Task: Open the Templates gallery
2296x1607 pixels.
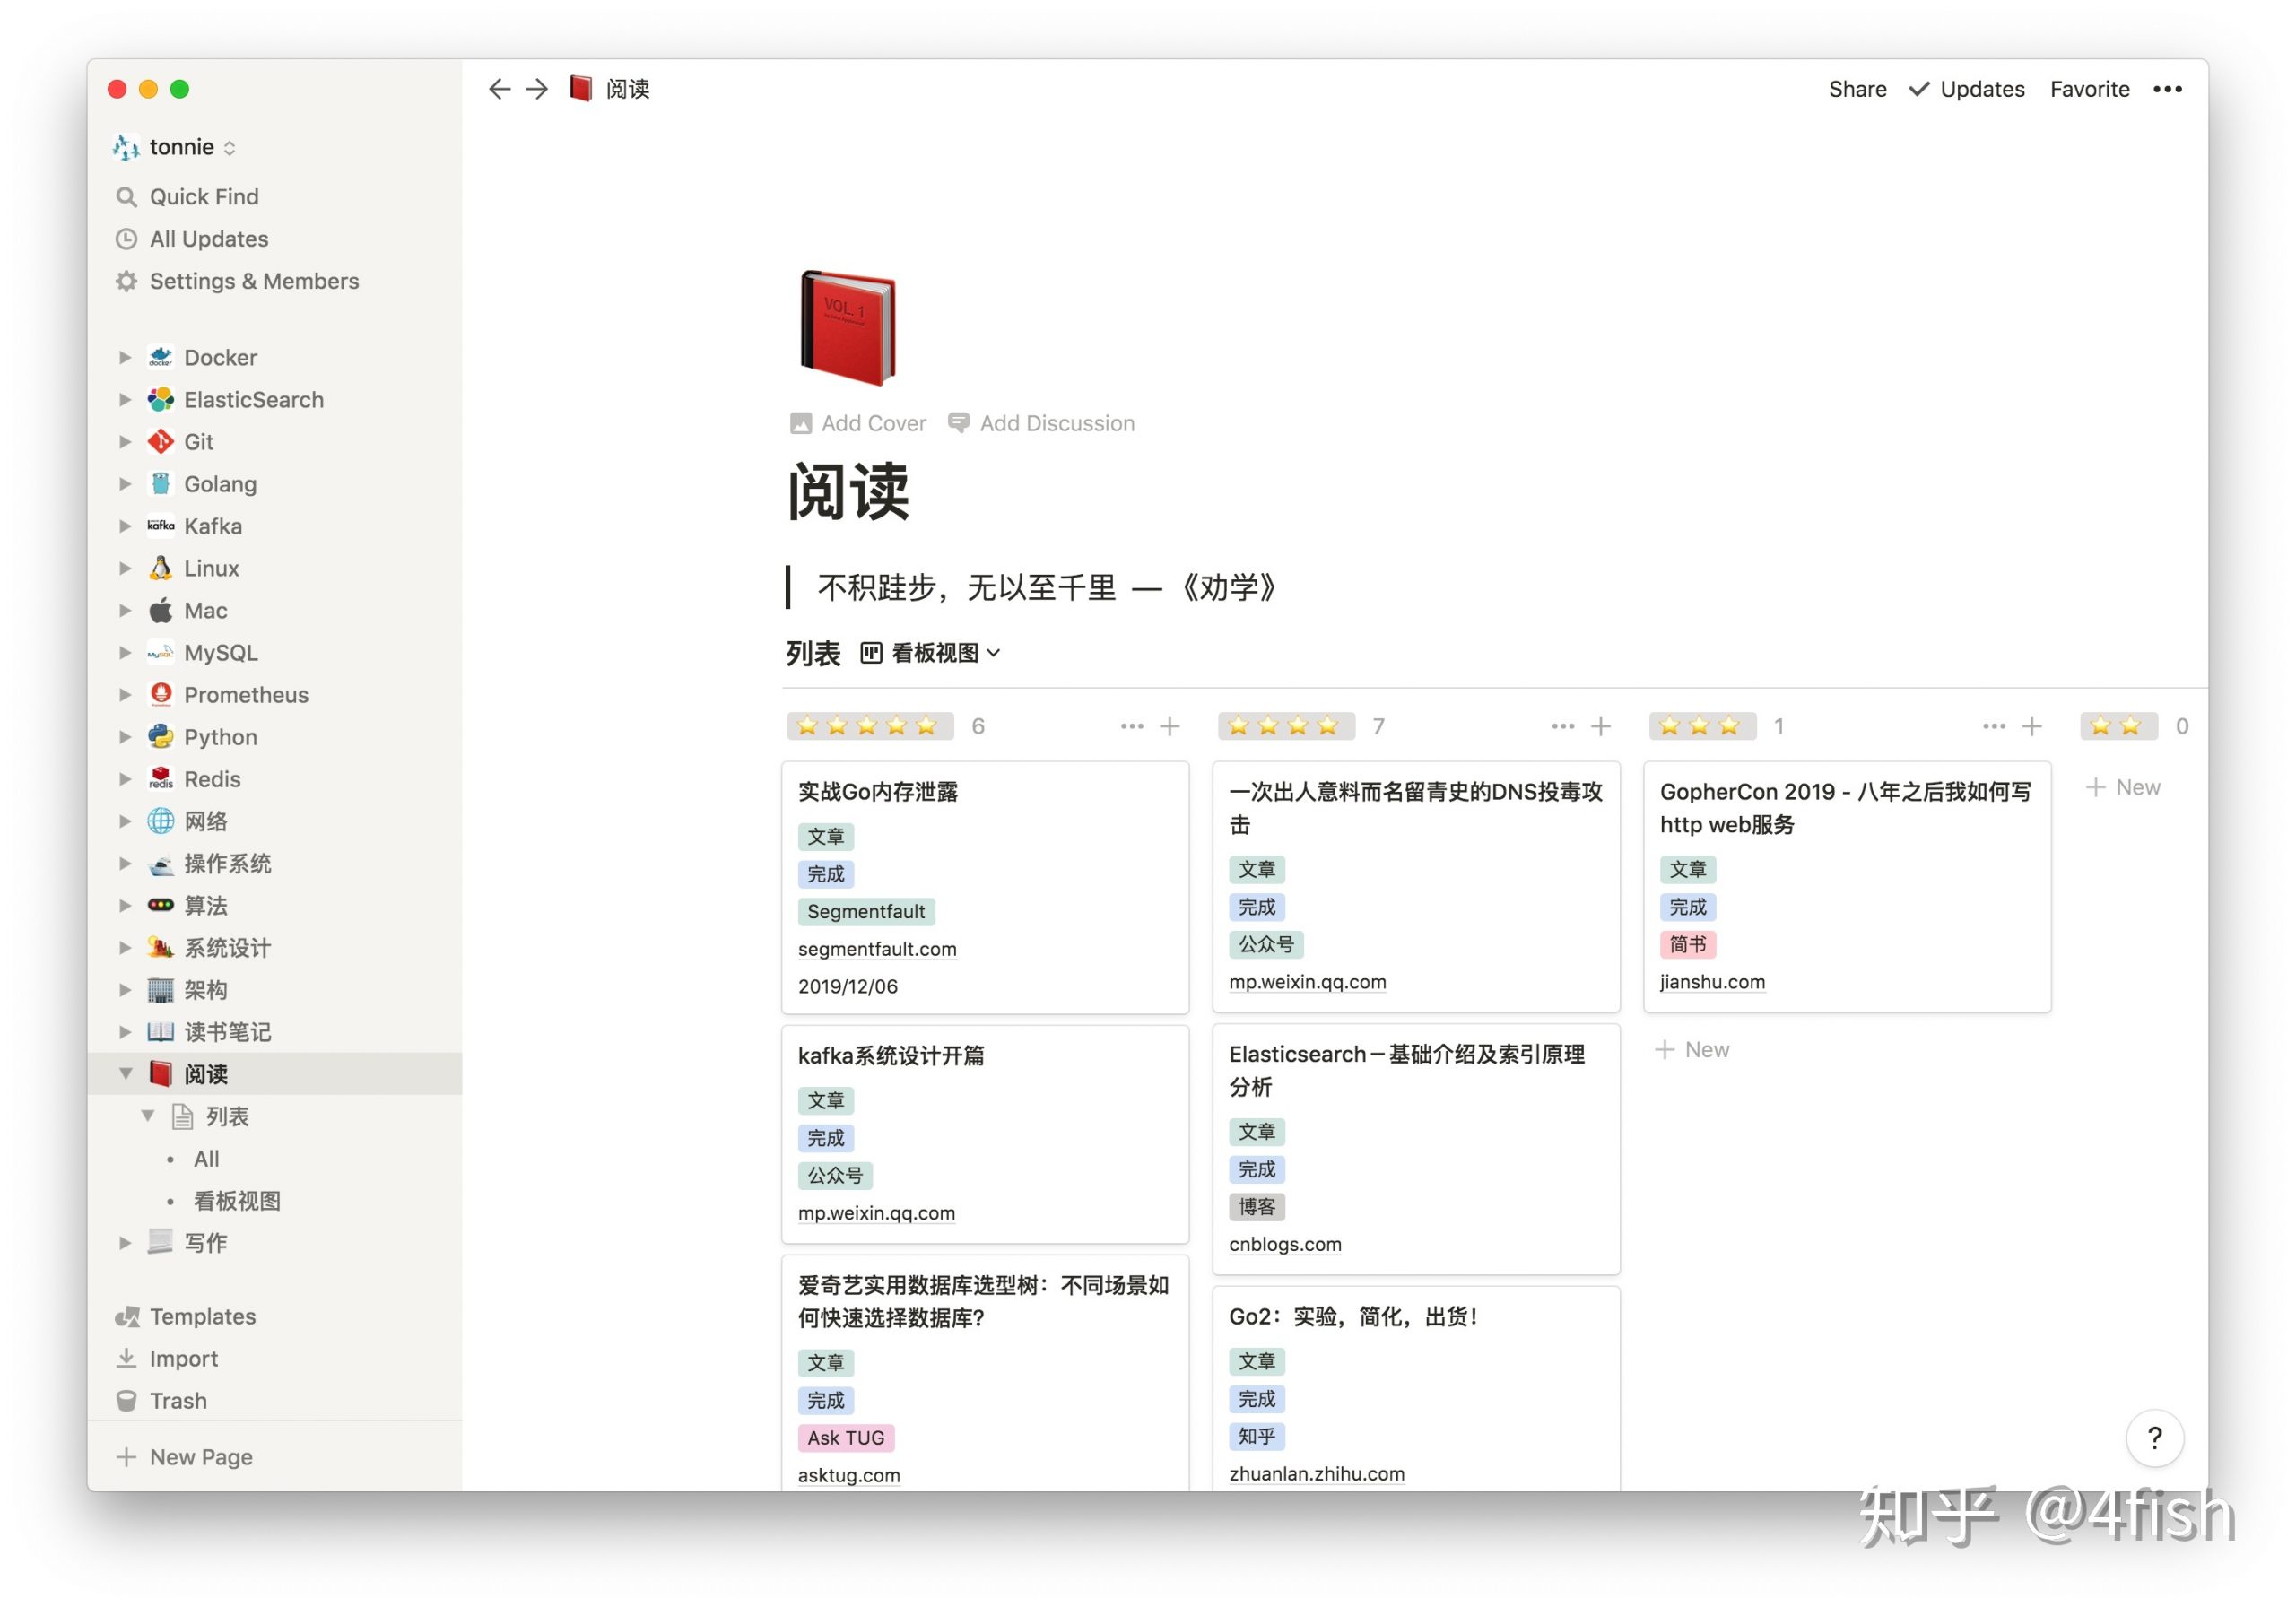Action: click(202, 1316)
